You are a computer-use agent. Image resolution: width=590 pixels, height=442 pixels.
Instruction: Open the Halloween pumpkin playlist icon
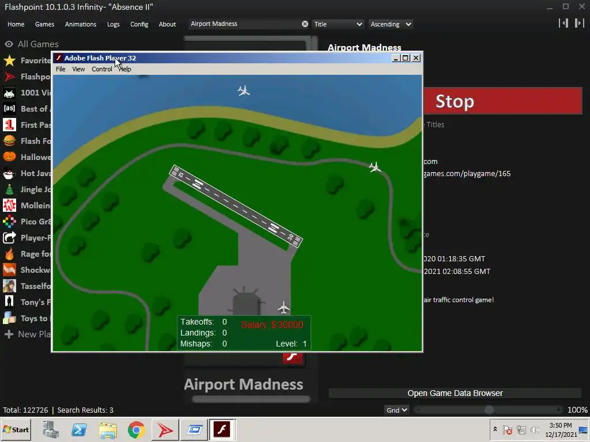click(9, 157)
